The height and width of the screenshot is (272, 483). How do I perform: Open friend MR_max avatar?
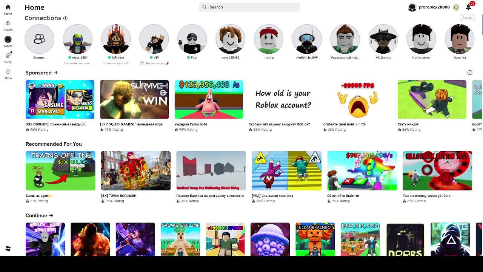tap(116, 39)
